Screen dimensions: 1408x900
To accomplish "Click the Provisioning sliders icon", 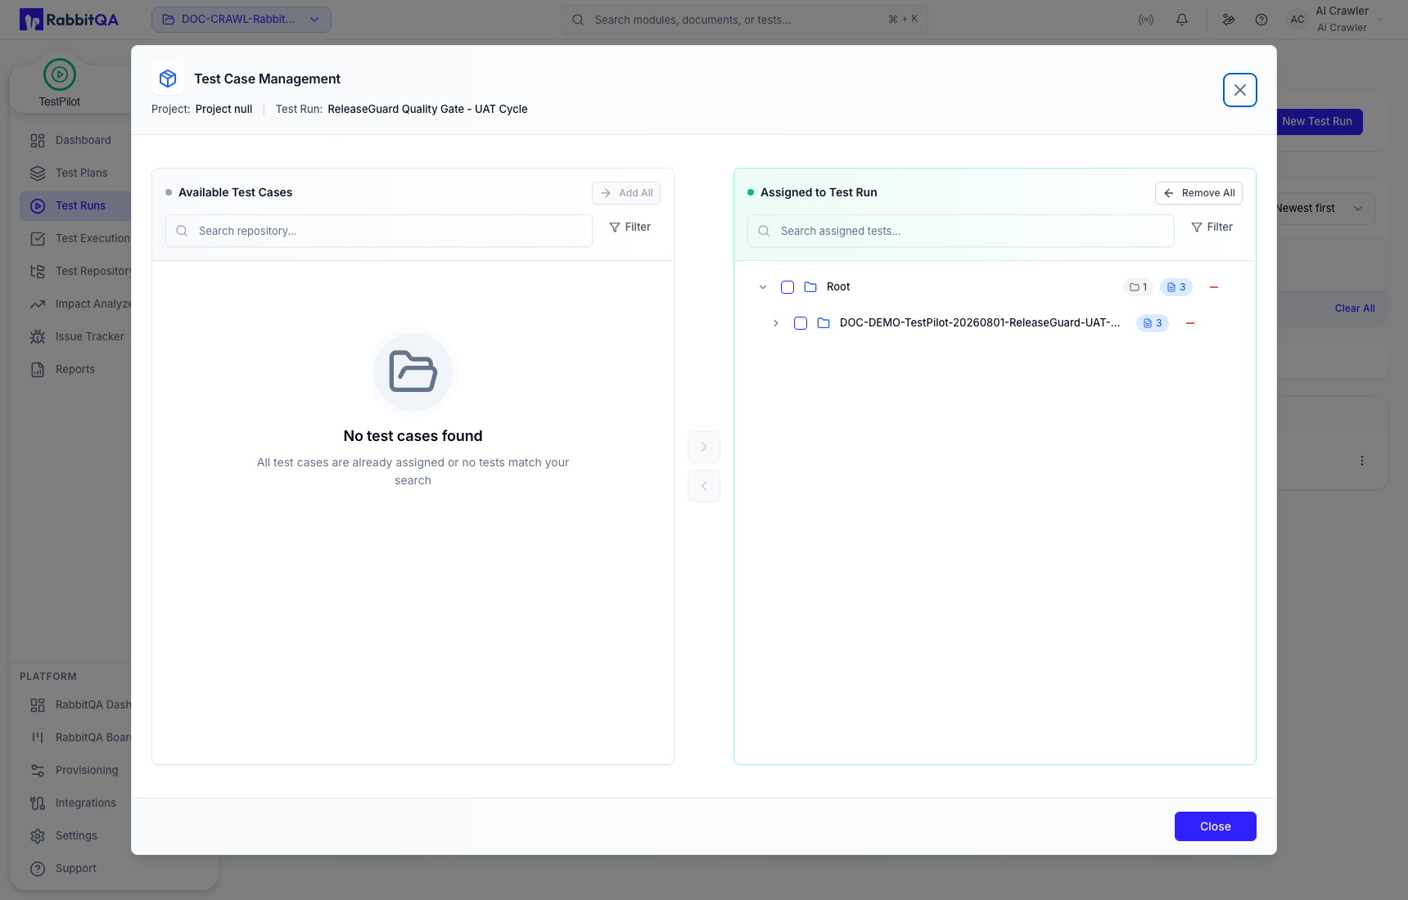I will click(x=38, y=771).
